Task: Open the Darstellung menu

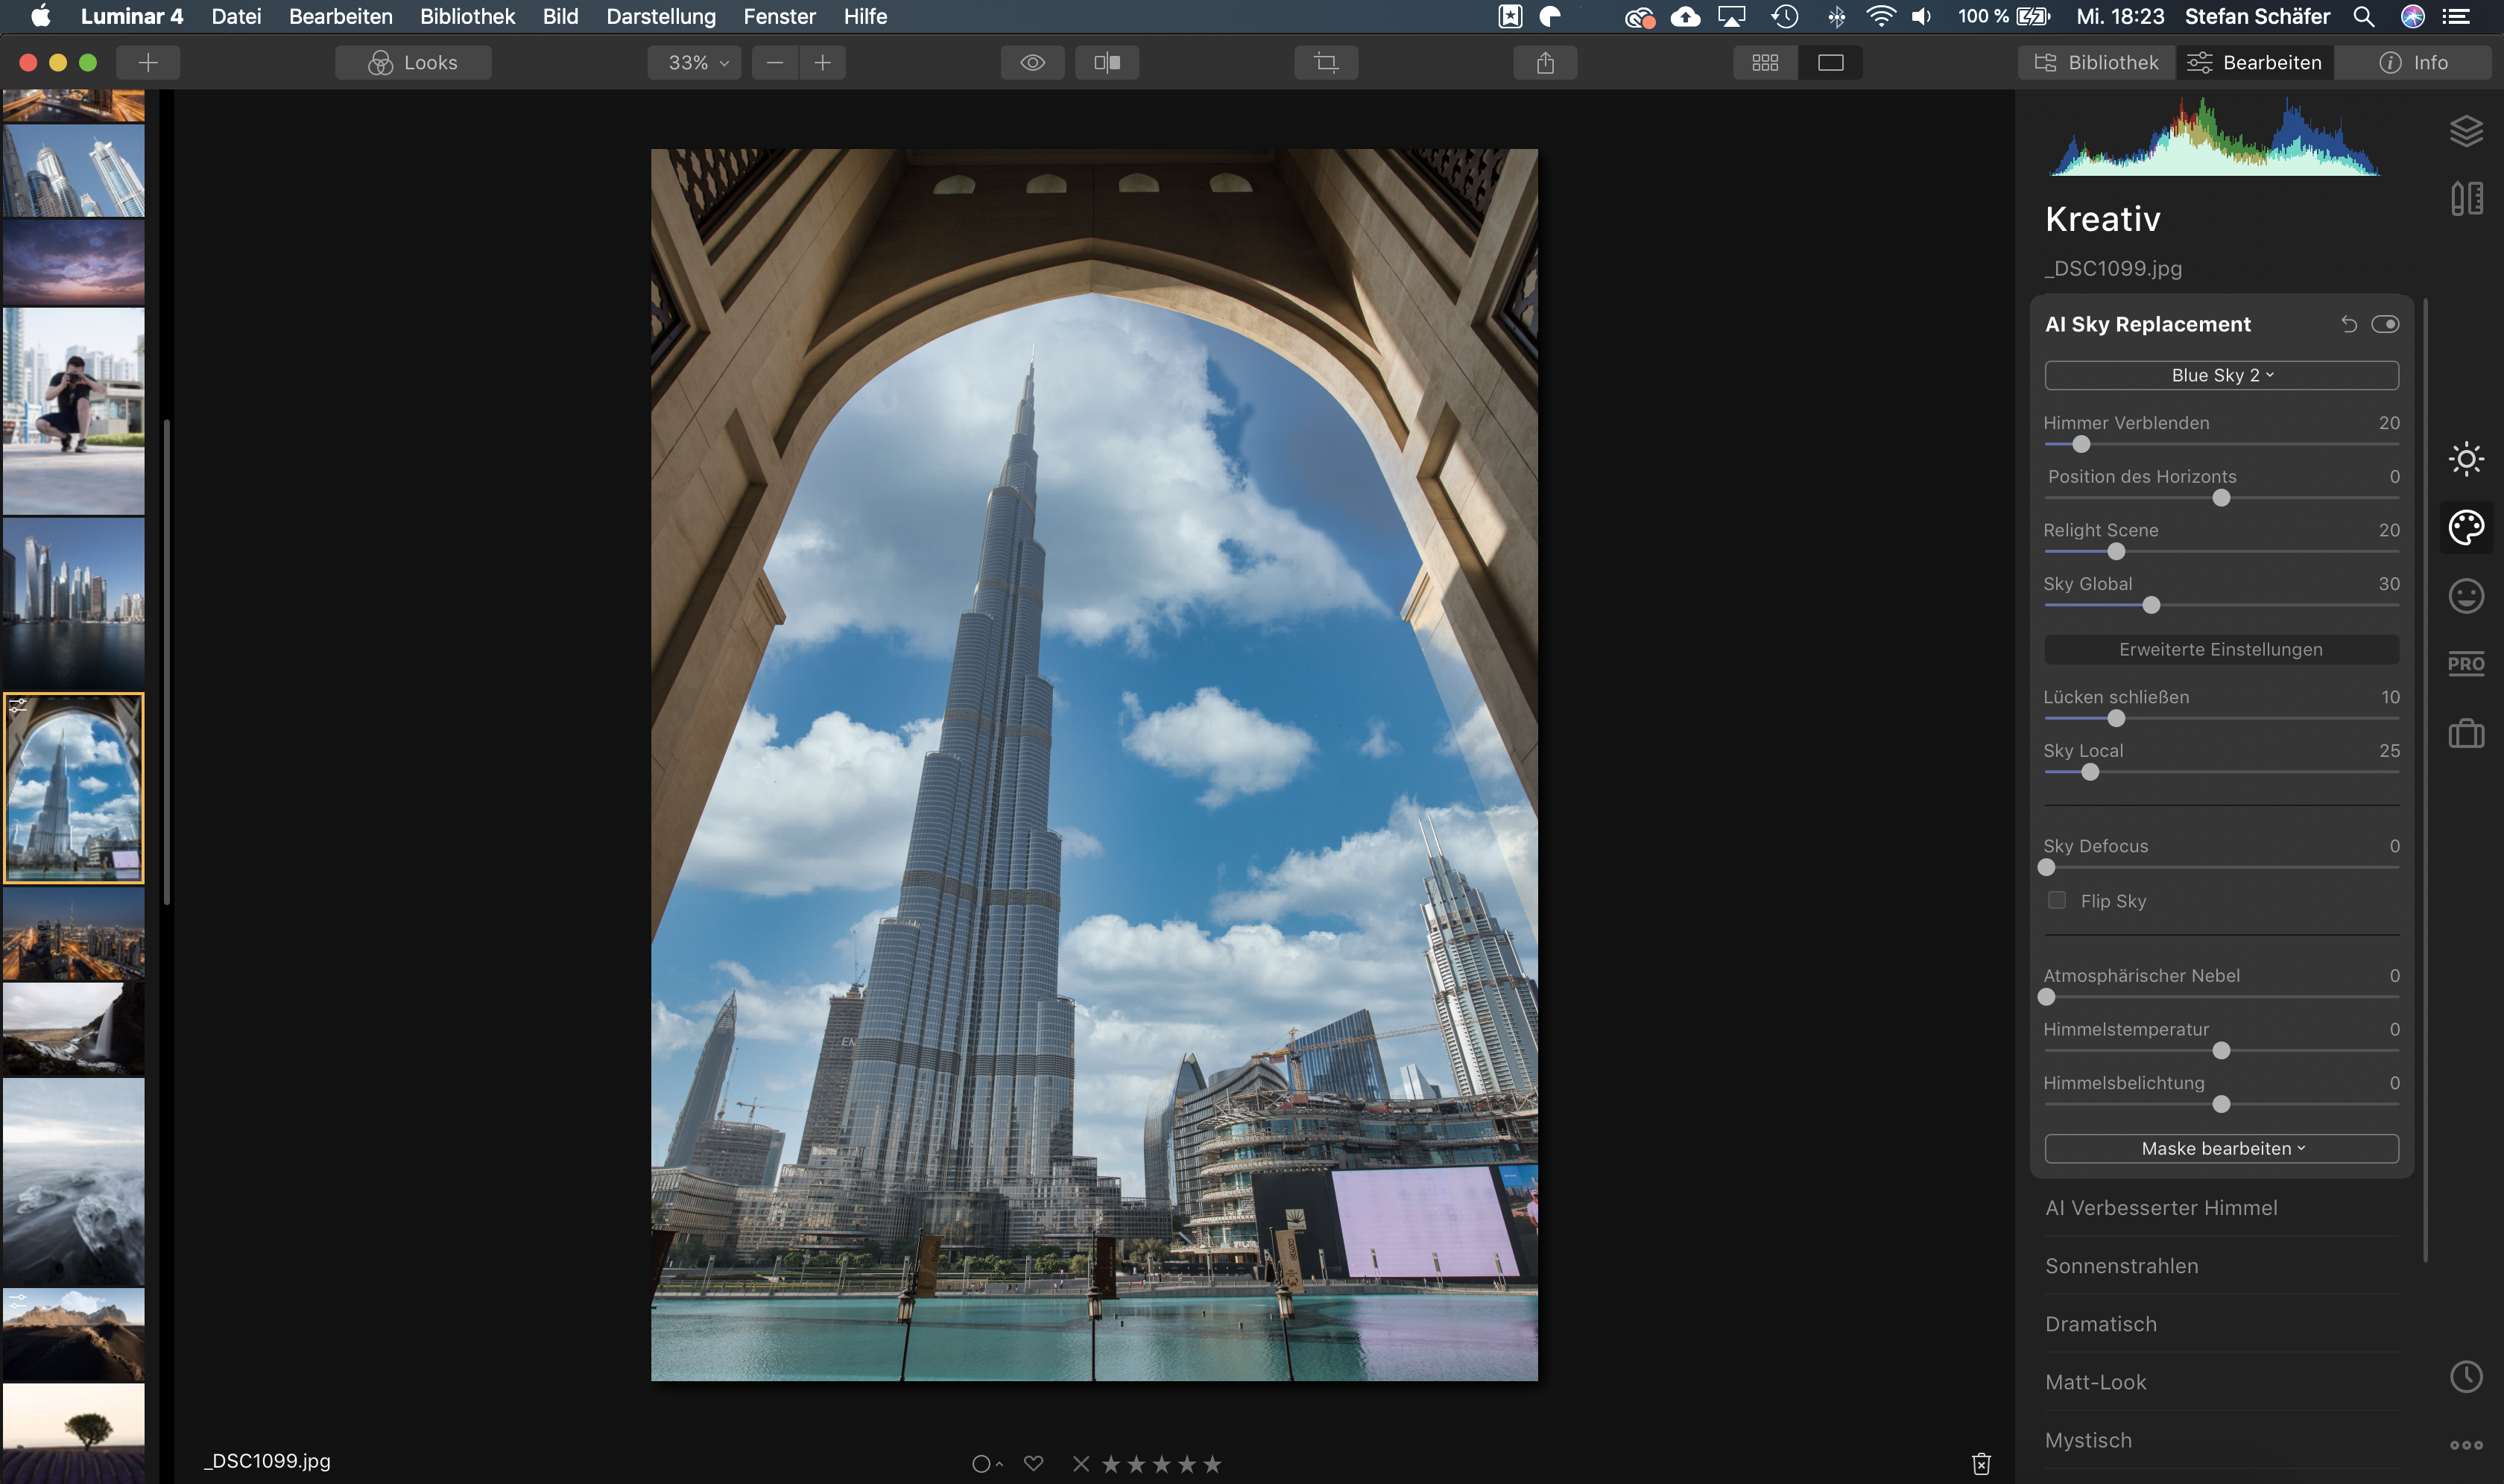Action: (x=660, y=16)
